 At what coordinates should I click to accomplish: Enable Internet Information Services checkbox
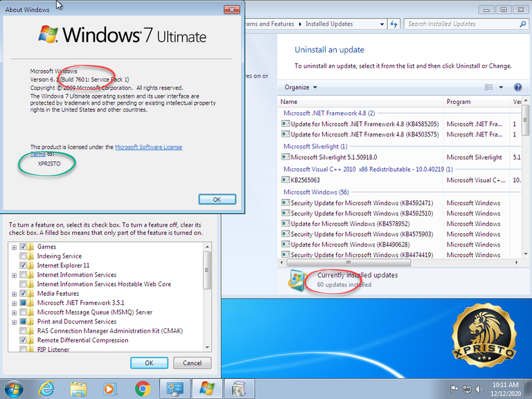tap(23, 274)
